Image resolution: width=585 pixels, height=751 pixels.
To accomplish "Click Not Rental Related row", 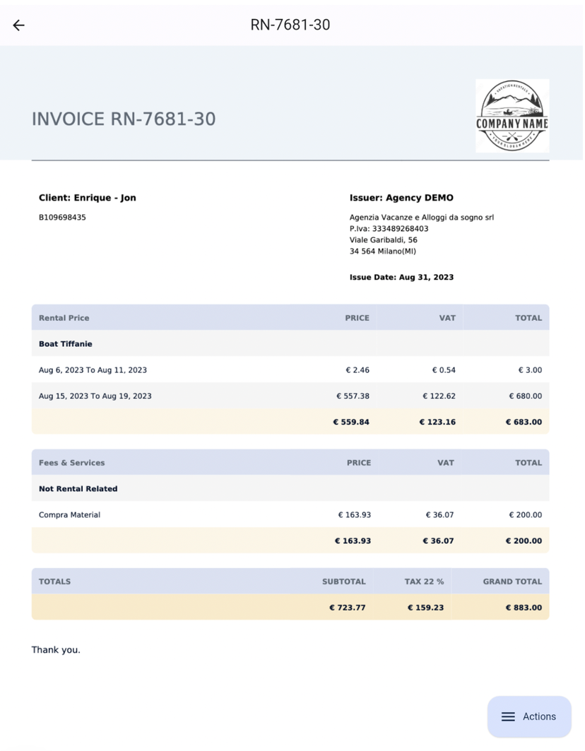I will click(x=290, y=489).
